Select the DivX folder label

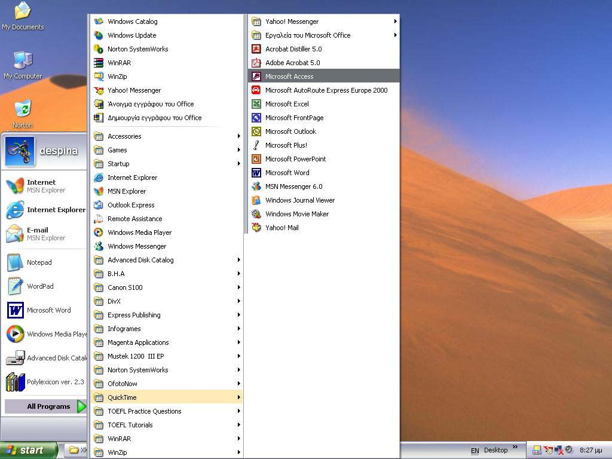tap(114, 301)
